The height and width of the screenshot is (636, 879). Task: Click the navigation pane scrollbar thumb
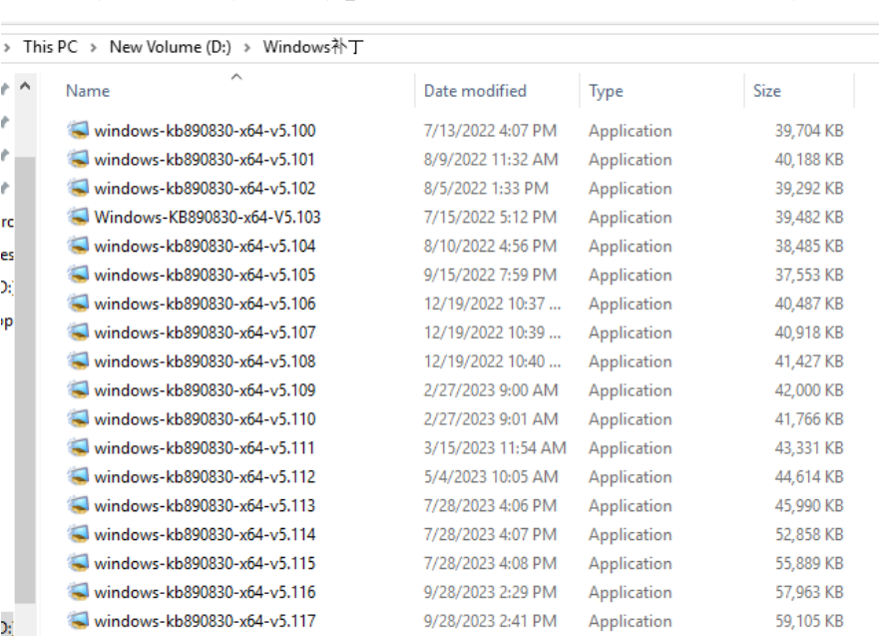point(25,379)
